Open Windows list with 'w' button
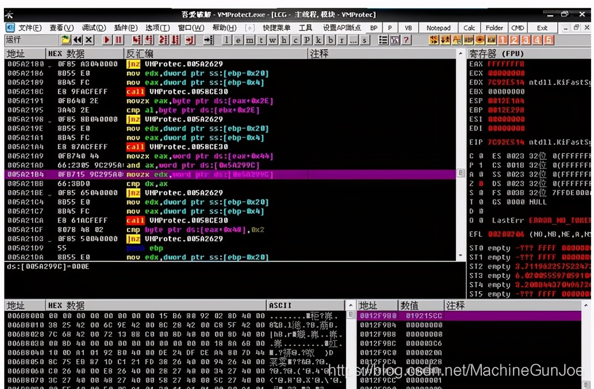This screenshot has height=389, width=594. point(273,40)
